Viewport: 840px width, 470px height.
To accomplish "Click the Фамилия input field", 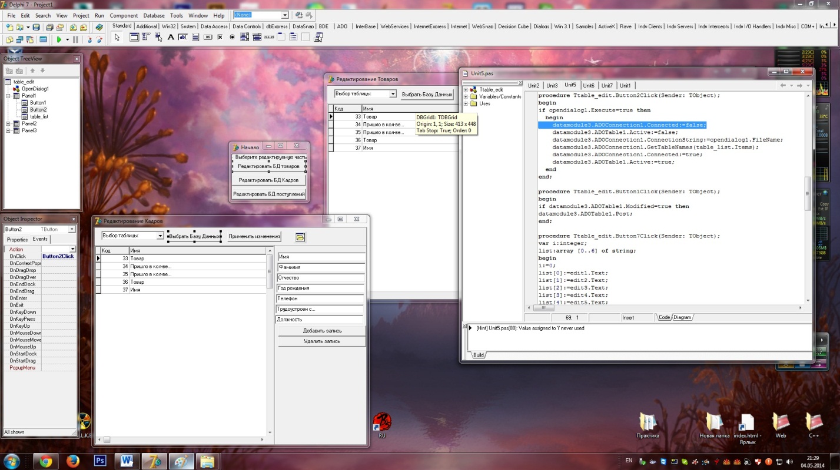I will pyautogui.click(x=321, y=267).
